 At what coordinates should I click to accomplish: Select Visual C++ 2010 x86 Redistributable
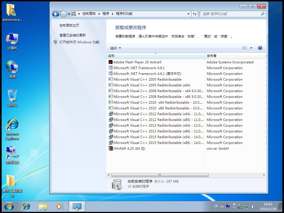pyautogui.click(x=158, y=108)
